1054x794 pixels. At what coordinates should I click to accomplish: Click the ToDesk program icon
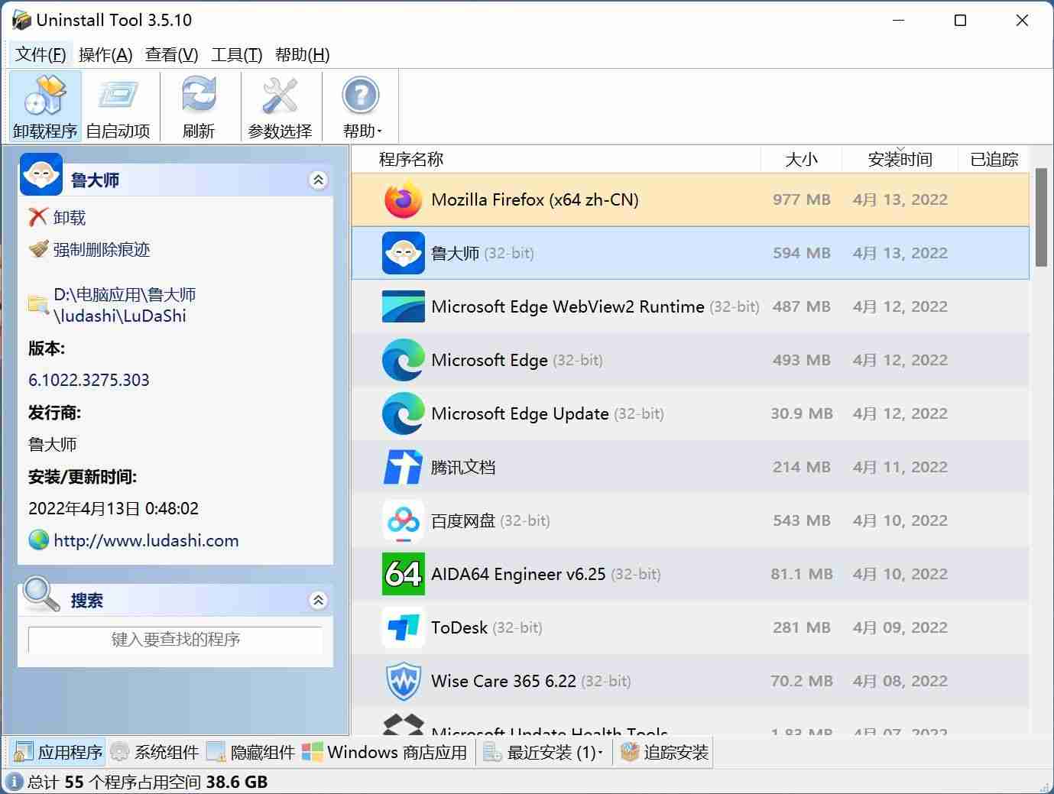403,627
